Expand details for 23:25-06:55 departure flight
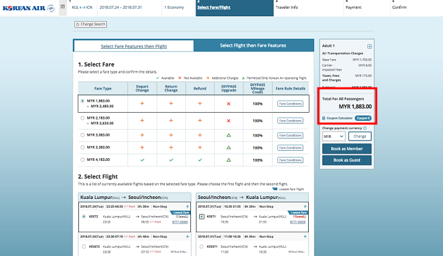The width and height of the screenshot is (443, 256). [187, 206]
